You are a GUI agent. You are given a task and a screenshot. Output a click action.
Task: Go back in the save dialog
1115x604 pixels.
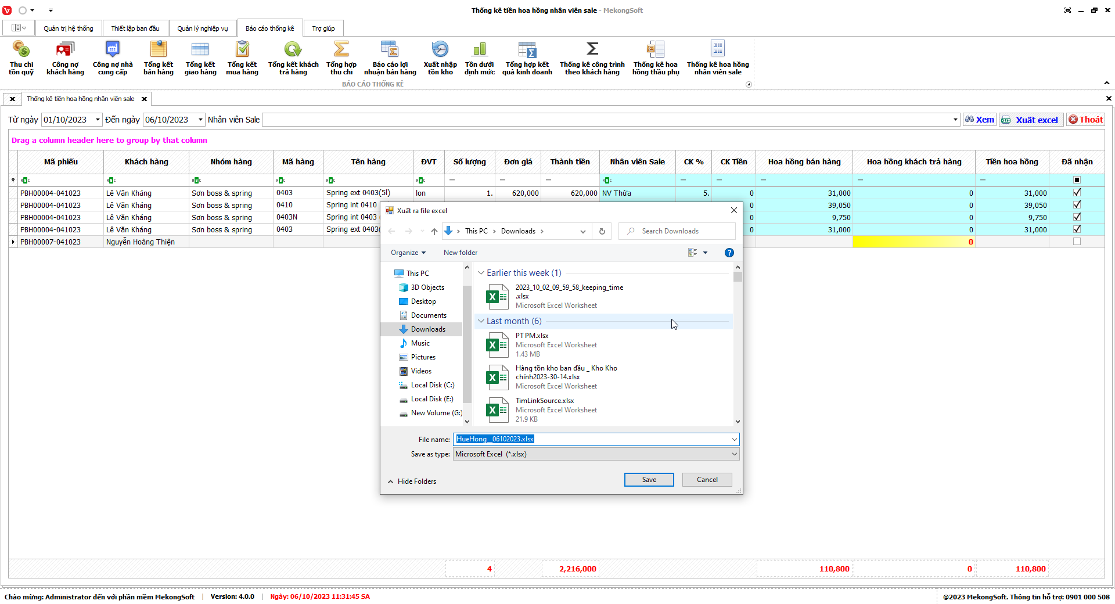coord(392,231)
